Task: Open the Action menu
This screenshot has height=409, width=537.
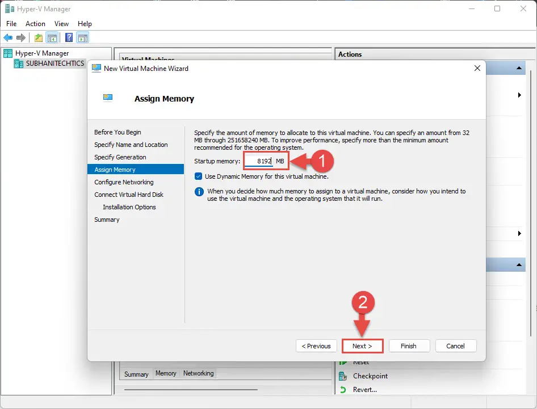Action: [x=35, y=24]
